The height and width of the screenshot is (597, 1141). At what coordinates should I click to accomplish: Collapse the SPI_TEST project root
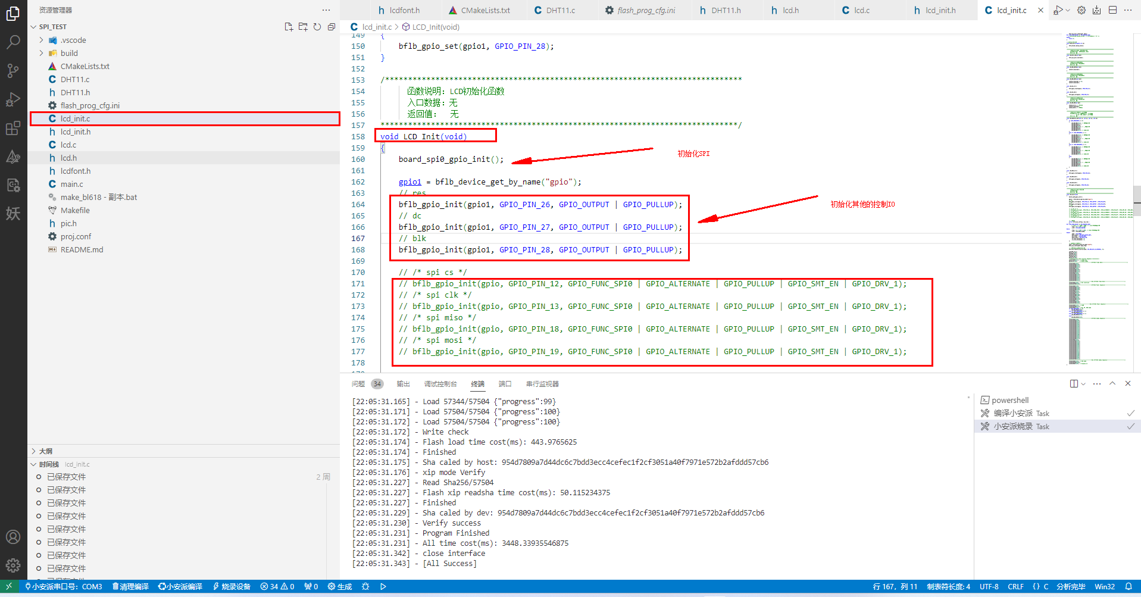pyautogui.click(x=33, y=27)
